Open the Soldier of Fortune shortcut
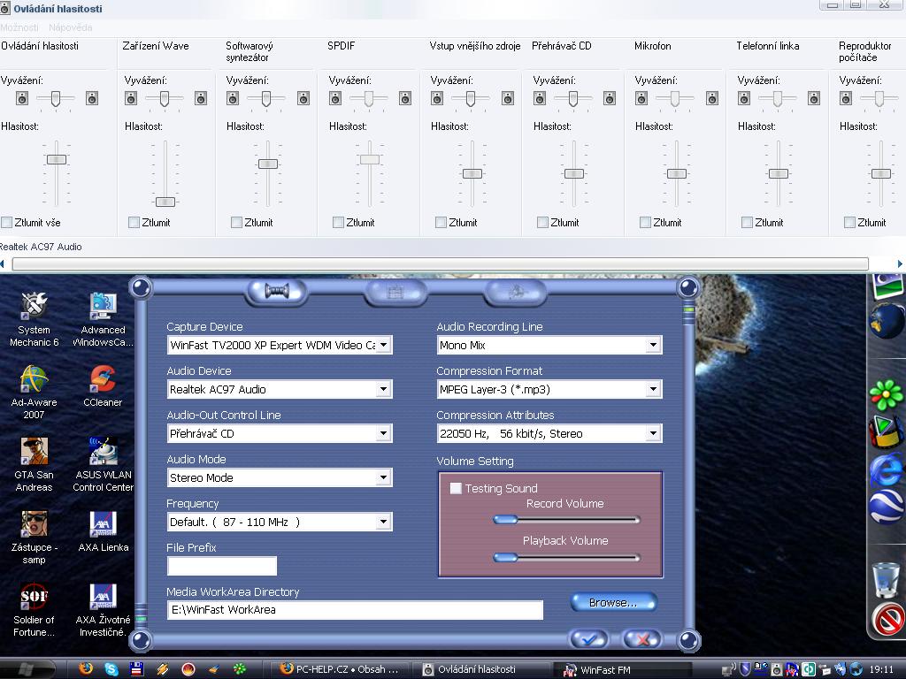 click(34, 597)
